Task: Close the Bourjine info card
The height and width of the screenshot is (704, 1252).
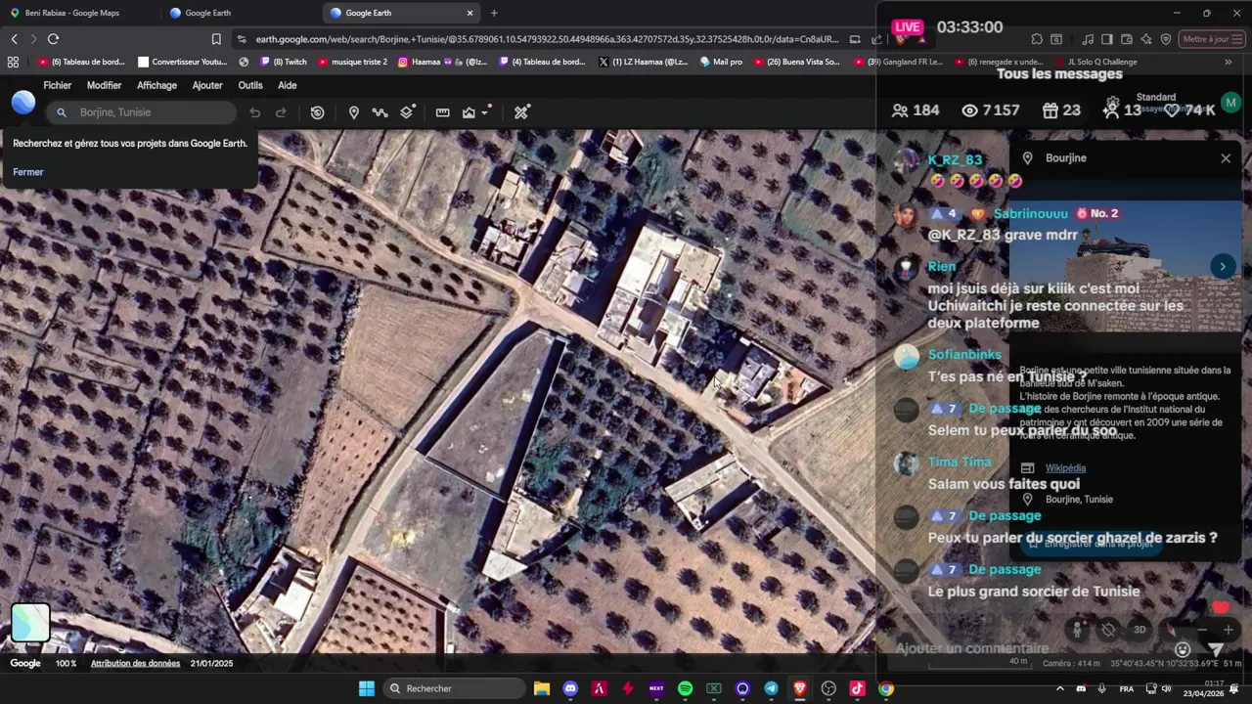Action: coord(1226,157)
